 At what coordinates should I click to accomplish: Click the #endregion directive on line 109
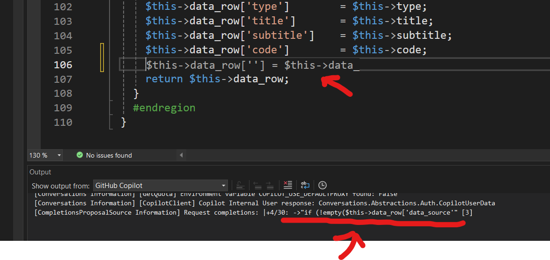(164, 108)
